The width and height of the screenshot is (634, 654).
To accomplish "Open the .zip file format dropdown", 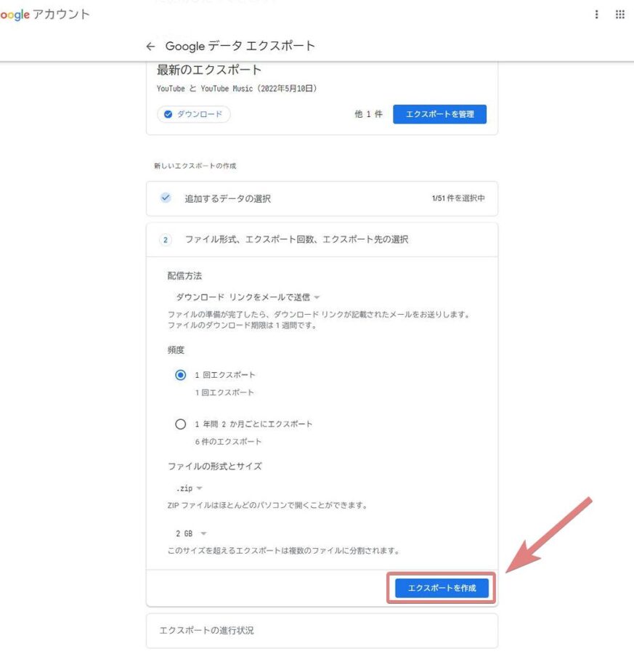I will tap(189, 488).
